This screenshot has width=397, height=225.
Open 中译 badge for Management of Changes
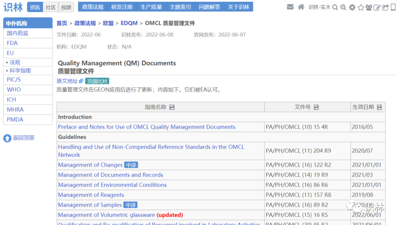tap(131, 165)
